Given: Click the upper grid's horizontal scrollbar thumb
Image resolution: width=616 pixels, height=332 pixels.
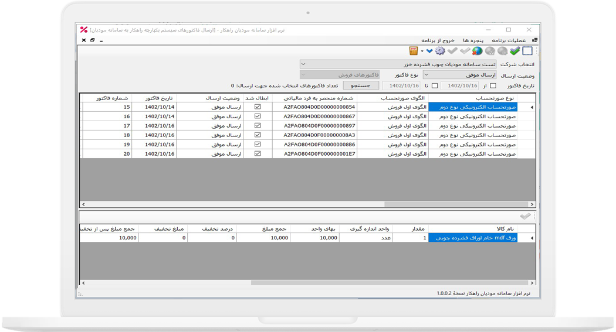Looking at the screenshot, I should pos(456,204).
